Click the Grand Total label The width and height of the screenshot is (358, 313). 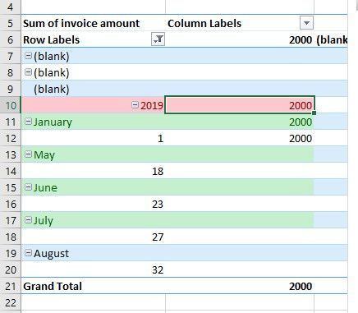tap(53, 286)
